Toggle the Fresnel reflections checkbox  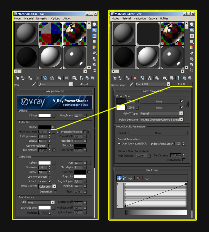85,132
